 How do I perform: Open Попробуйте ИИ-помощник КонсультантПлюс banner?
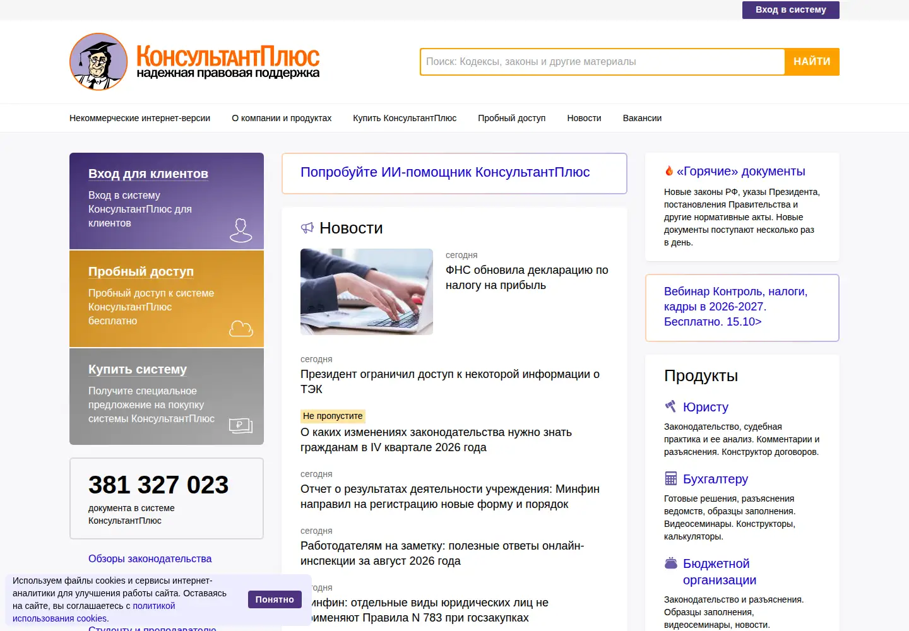tap(445, 172)
